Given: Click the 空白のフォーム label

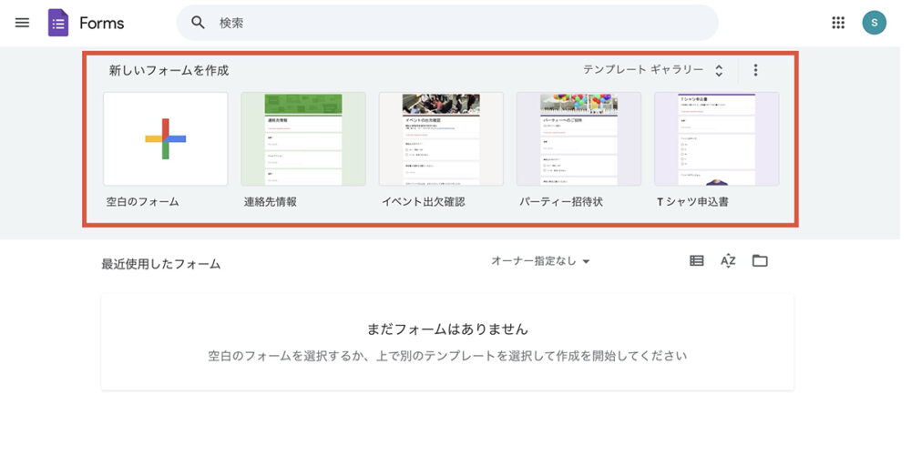Looking at the screenshot, I should [x=143, y=202].
